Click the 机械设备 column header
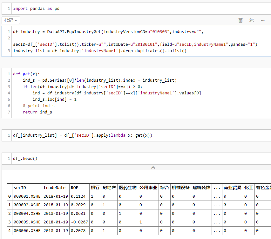The width and height of the screenshot is (271, 239). click(180, 188)
